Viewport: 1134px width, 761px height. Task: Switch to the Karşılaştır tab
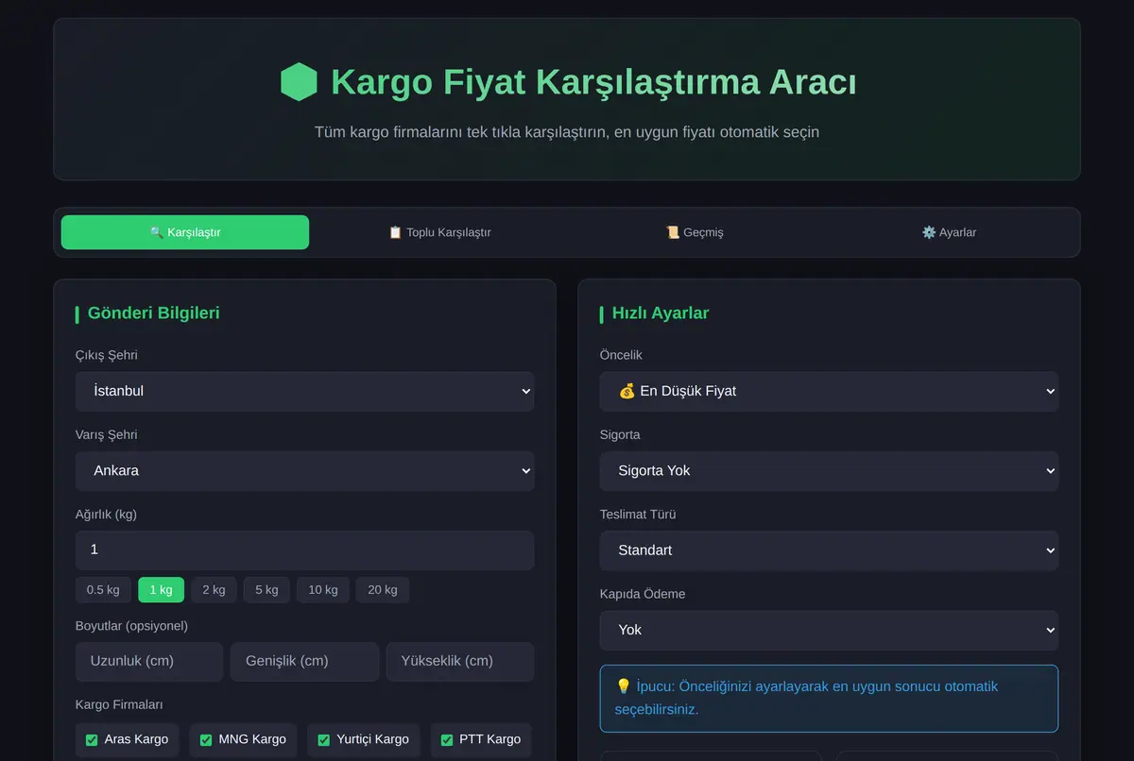pos(185,232)
